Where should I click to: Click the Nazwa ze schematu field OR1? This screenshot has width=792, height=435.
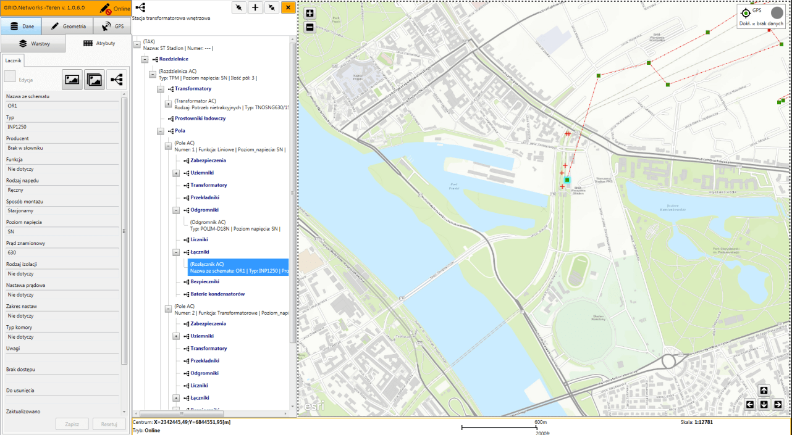[x=62, y=106]
